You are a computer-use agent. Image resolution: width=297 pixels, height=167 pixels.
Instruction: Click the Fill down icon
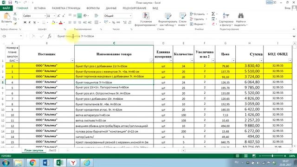(x=213, y=19)
